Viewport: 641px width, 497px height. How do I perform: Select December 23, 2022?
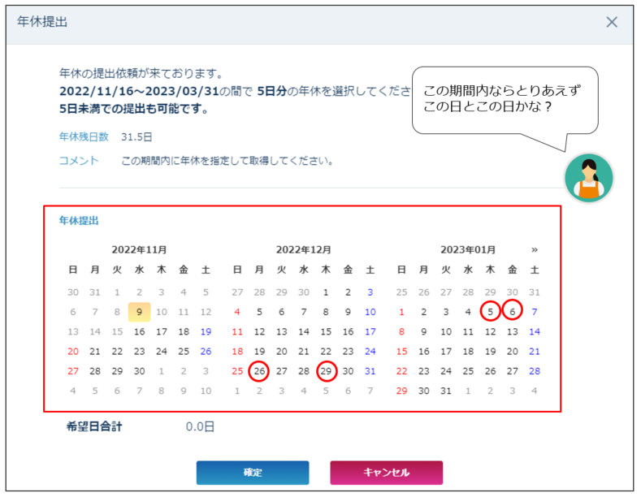tap(348, 352)
